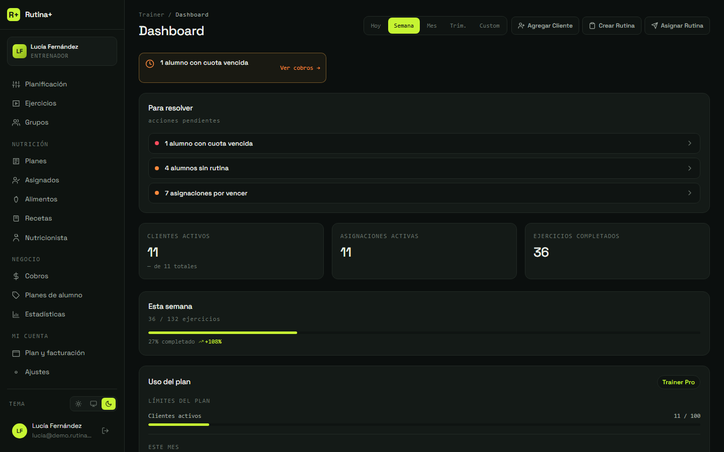Click the clock icon in overdue alert

pyautogui.click(x=150, y=64)
